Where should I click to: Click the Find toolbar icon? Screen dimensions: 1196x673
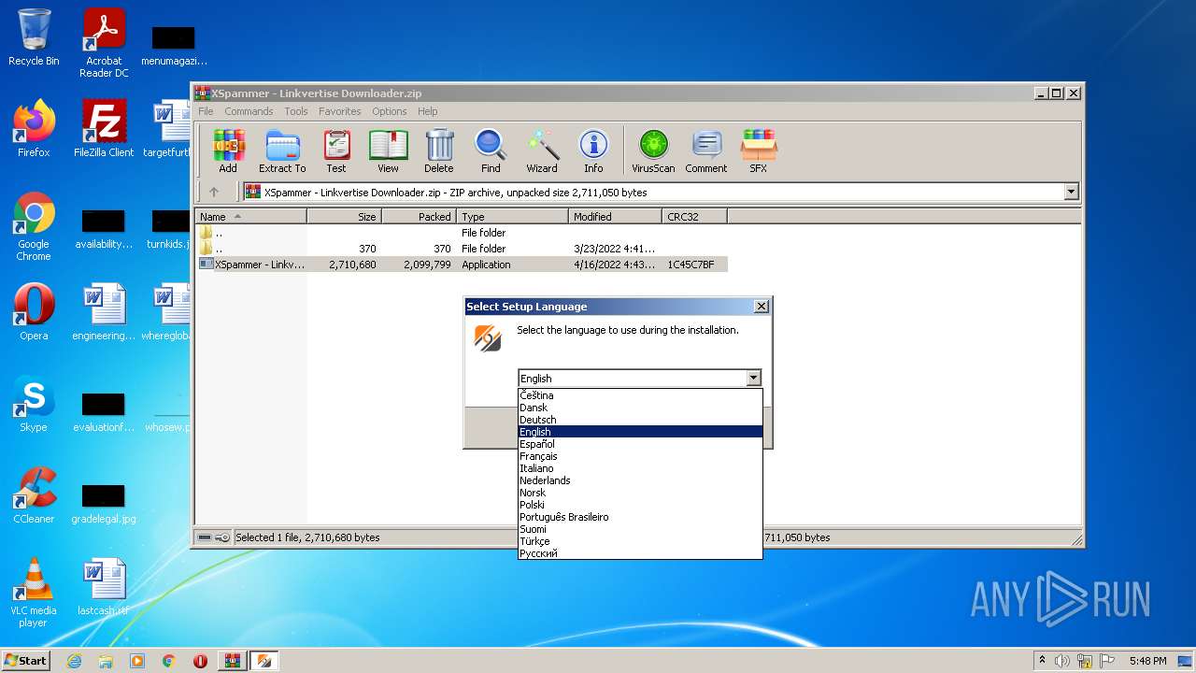(491, 151)
